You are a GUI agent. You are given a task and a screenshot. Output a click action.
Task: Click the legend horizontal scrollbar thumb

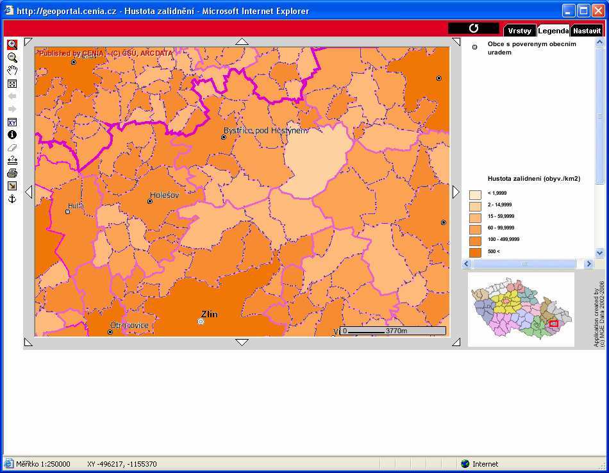pyautogui.click(x=524, y=264)
